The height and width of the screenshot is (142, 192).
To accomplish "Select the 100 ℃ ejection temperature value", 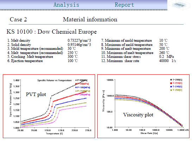I will [x=73, y=61].
